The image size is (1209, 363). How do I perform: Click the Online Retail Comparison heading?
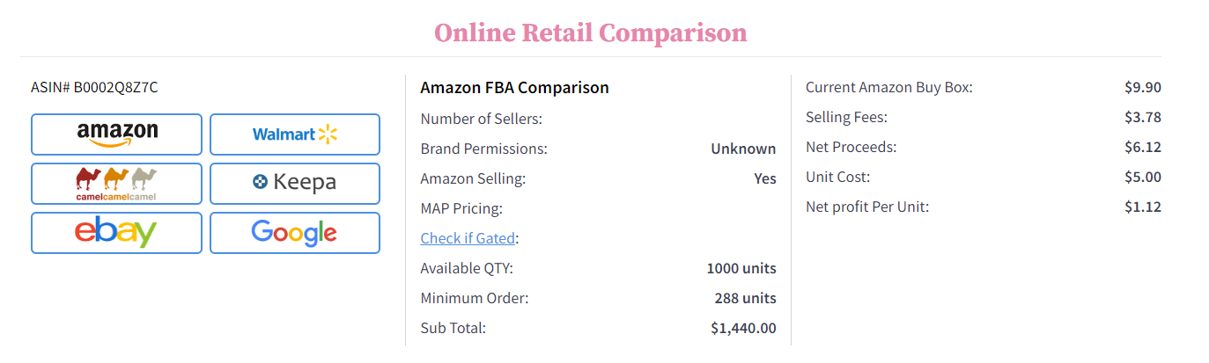click(590, 33)
